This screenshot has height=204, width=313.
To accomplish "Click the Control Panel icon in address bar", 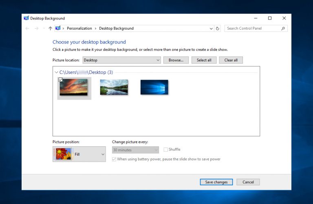I will coord(58,28).
